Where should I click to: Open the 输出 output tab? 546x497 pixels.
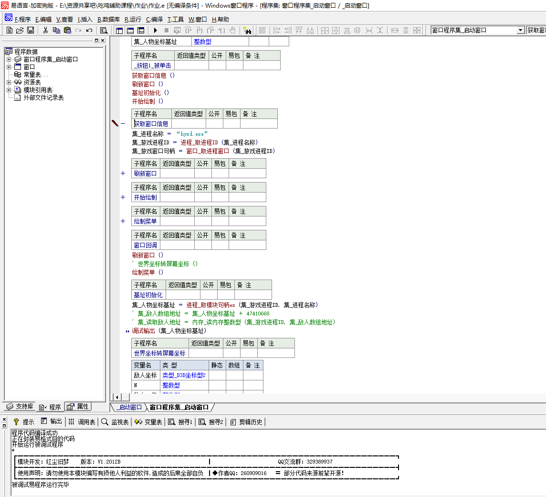pyautogui.click(x=52, y=421)
